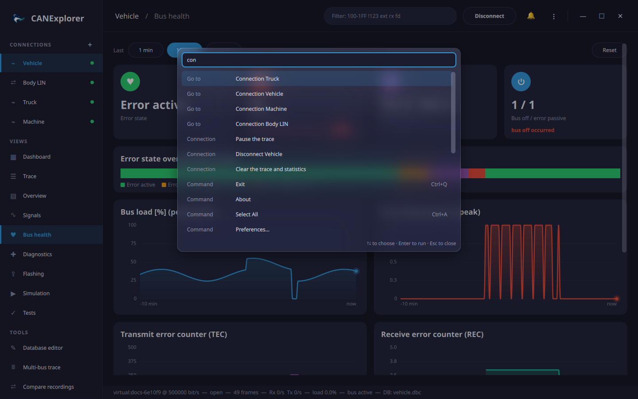This screenshot has width=638, height=399.
Task: Open Preferences... from command palette
Action: pos(316,230)
